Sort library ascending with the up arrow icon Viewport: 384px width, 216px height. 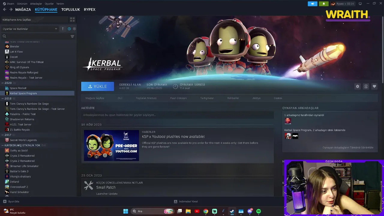(x=63, y=29)
